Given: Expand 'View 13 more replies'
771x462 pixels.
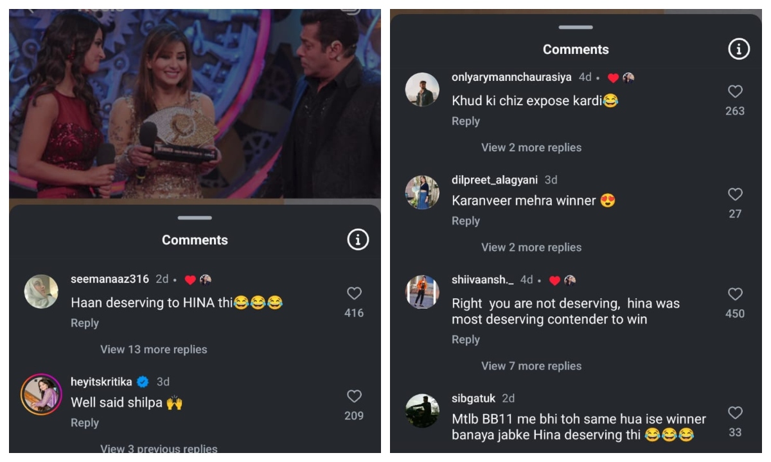Looking at the screenshot, I should pyautogui.click(x=154, y=350).
